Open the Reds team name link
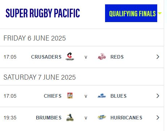Screen dimensions: 167x131 pos(117,57)
